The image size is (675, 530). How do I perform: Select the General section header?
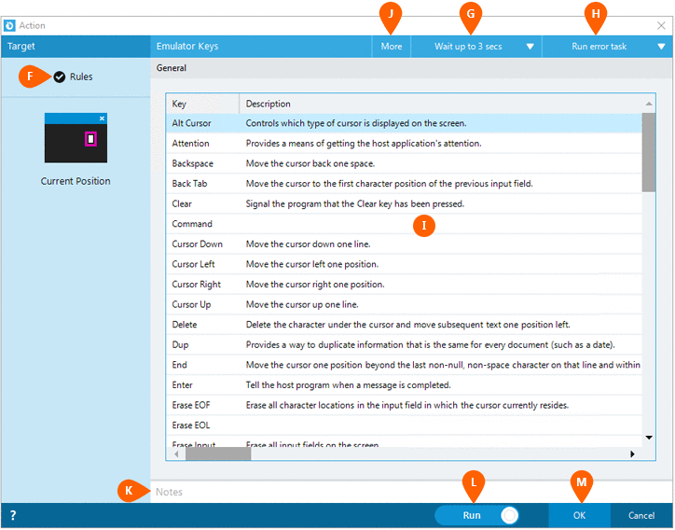click(x=411, y=68)
